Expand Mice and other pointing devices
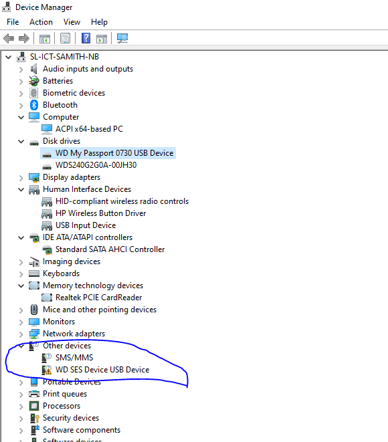 pos(21,310)
